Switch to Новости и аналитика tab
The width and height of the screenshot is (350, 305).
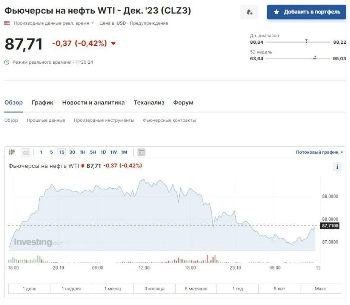coord(93,103)
